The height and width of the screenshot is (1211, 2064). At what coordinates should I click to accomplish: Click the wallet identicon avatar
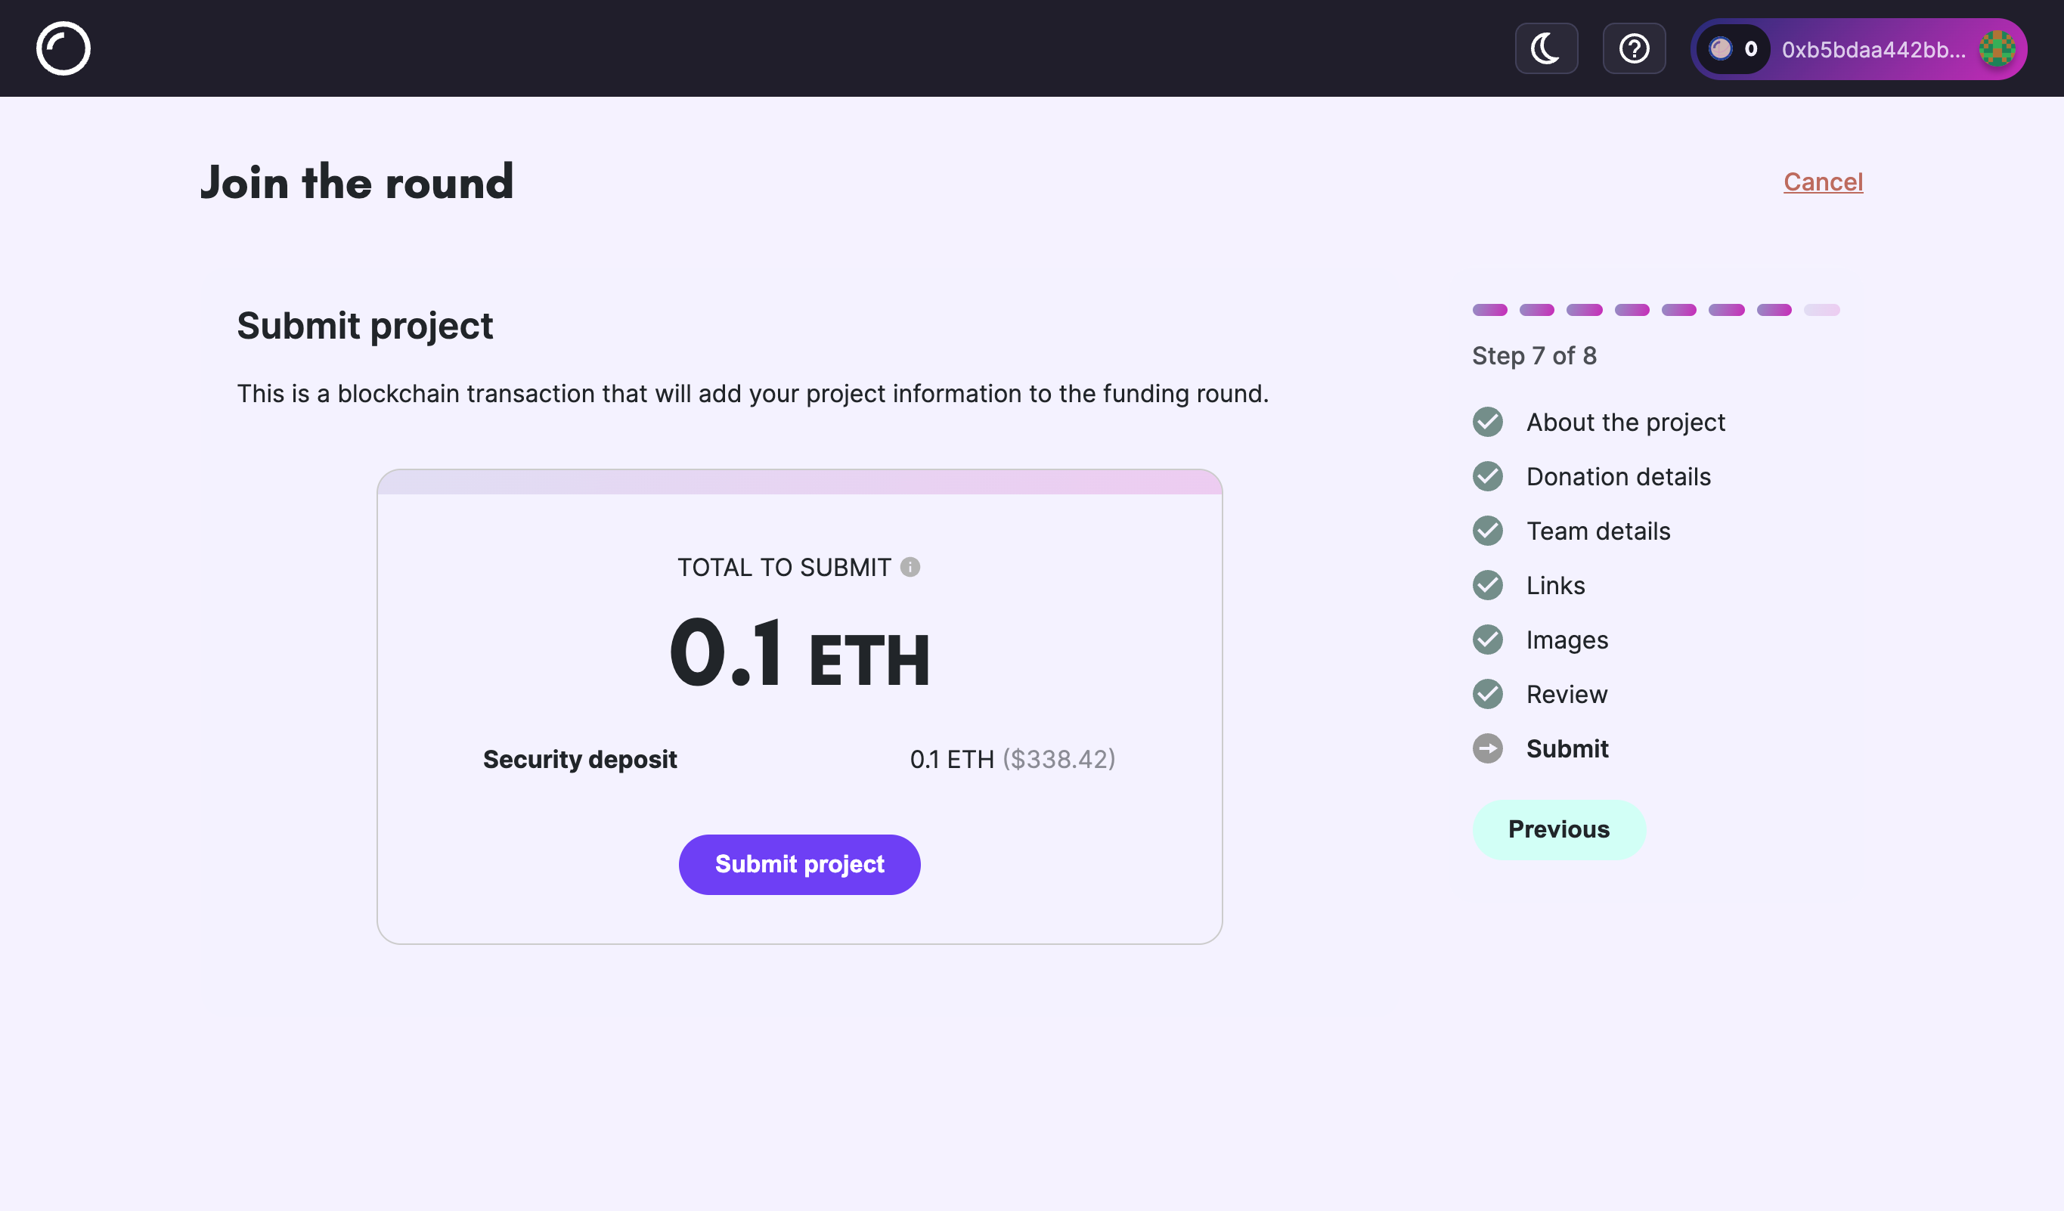click(x=1996, y=49)
